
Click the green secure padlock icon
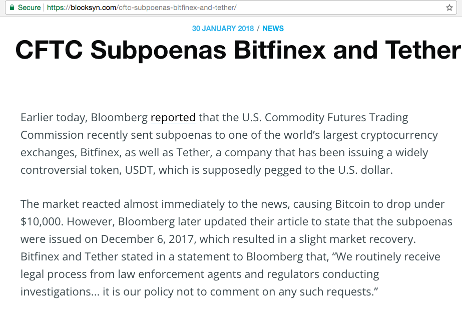pyautogui.click(x=11, y=8)
